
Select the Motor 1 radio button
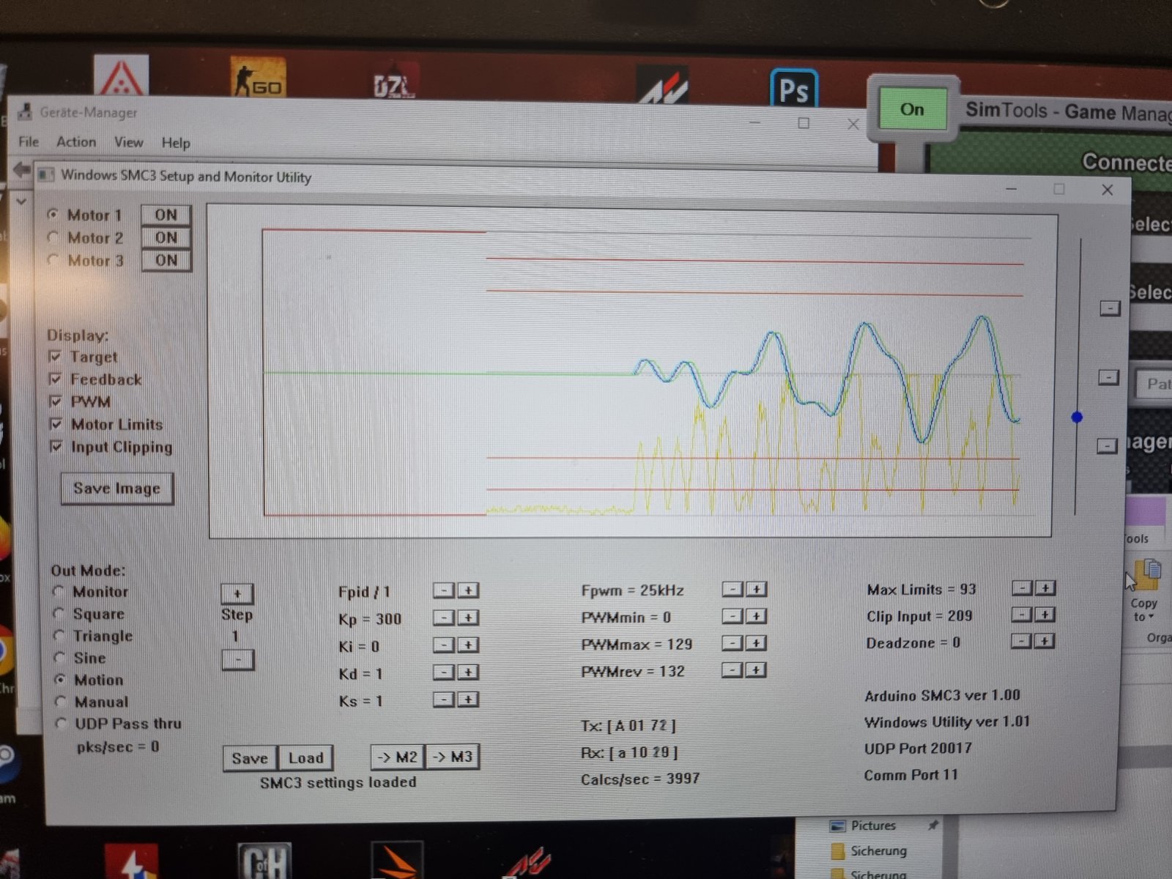(53, 215)
